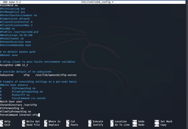The image size is (188, 129).
Task: Click the M-U Undo shortcut
Action: tap(138, 121)
